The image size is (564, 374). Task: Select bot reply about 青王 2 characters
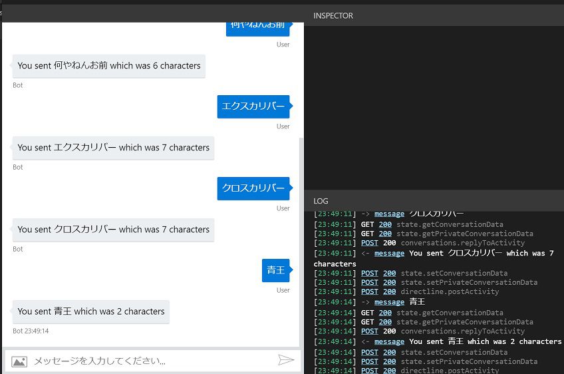[x=91, y=311]
